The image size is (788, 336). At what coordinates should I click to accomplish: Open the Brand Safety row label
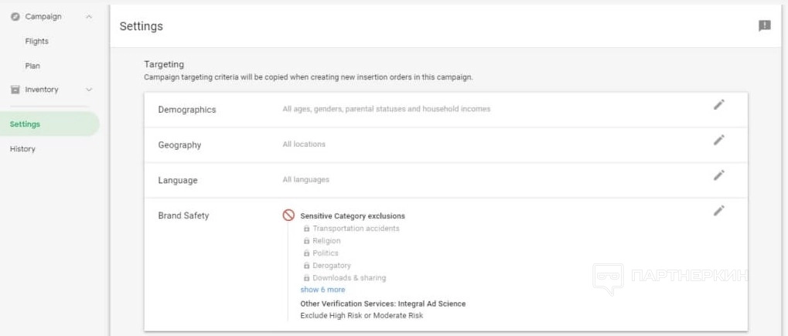(x=183, y=216)
